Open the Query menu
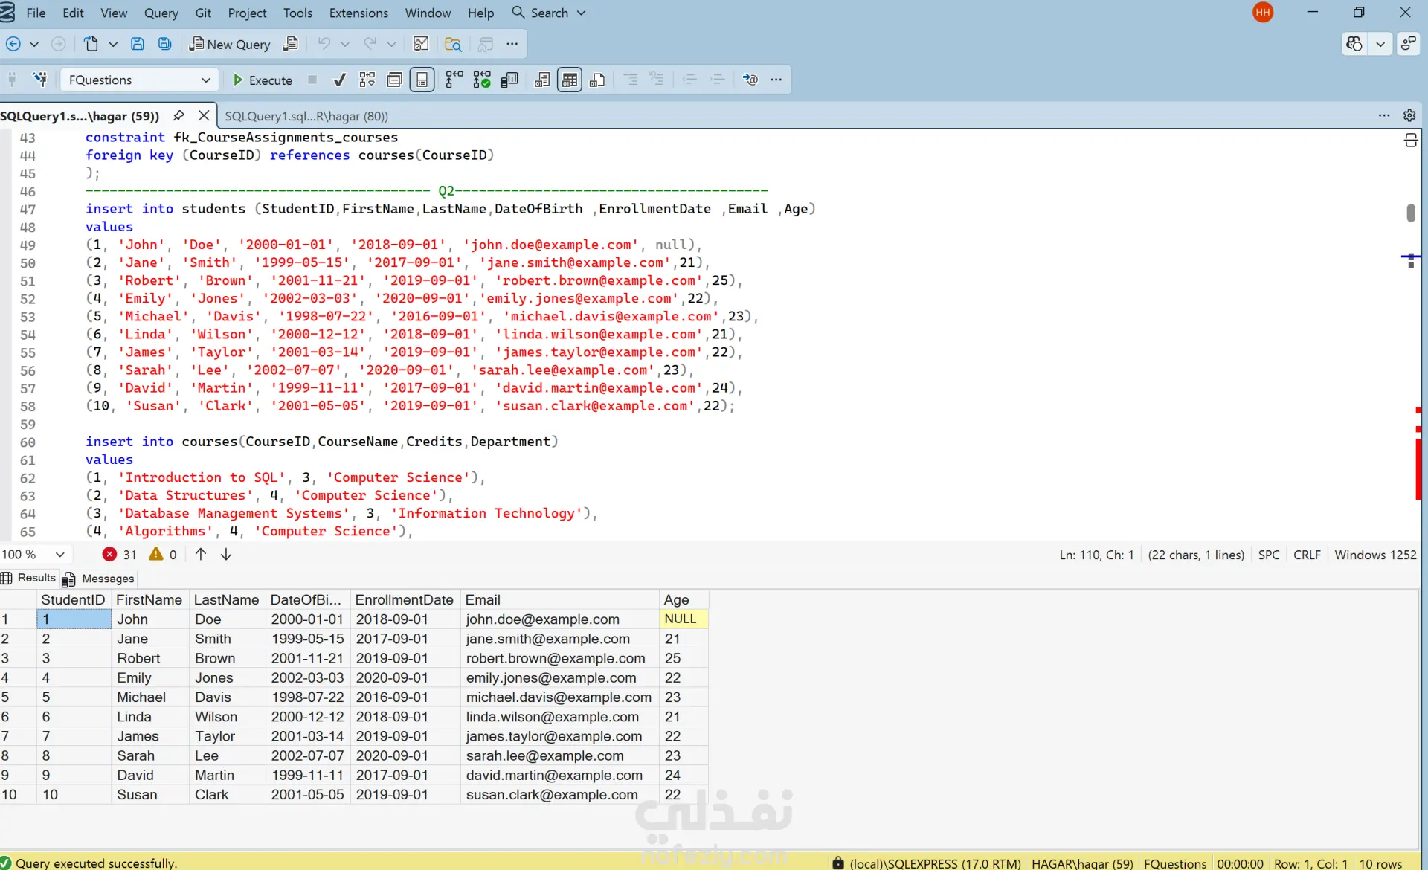 [x=161, y=13]
